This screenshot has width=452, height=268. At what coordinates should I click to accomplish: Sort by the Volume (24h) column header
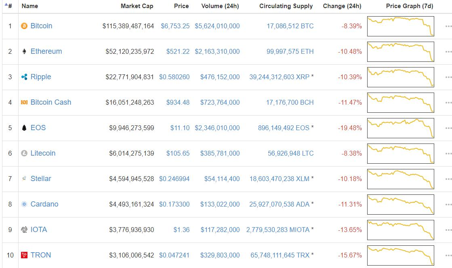(x=220, y=6)
